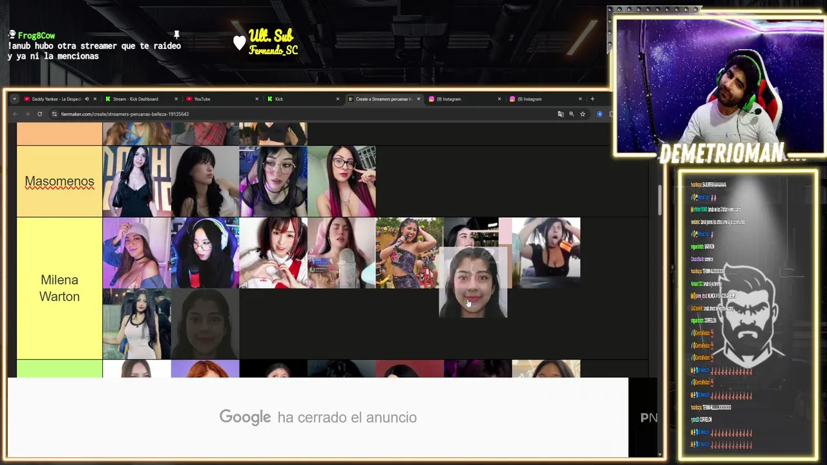This screenshot has height=465, width=827.
Task: Click the pinned message pin icon
Action: (x=176, y=35)
